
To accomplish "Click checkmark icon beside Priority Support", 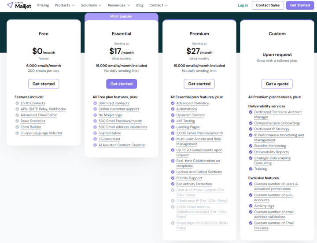I will (x=173, y=178).
